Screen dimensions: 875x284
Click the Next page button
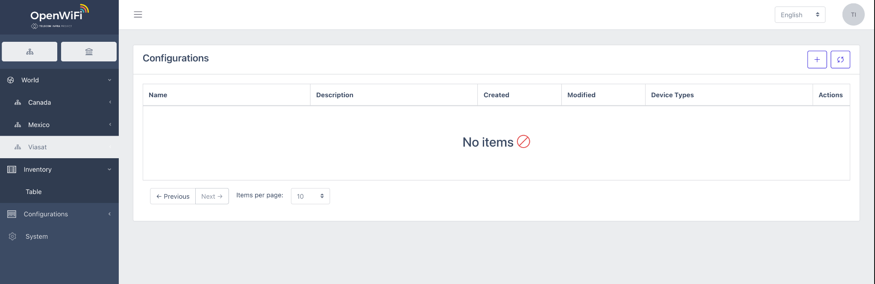pos(212,196)
